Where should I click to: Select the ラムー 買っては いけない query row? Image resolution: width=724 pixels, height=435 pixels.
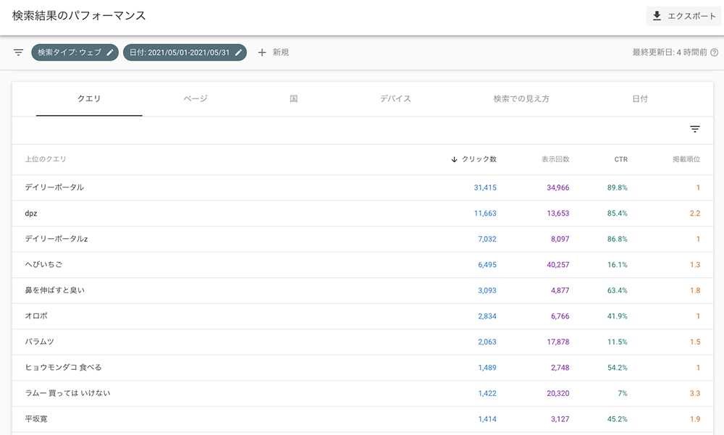click(363, 394)
